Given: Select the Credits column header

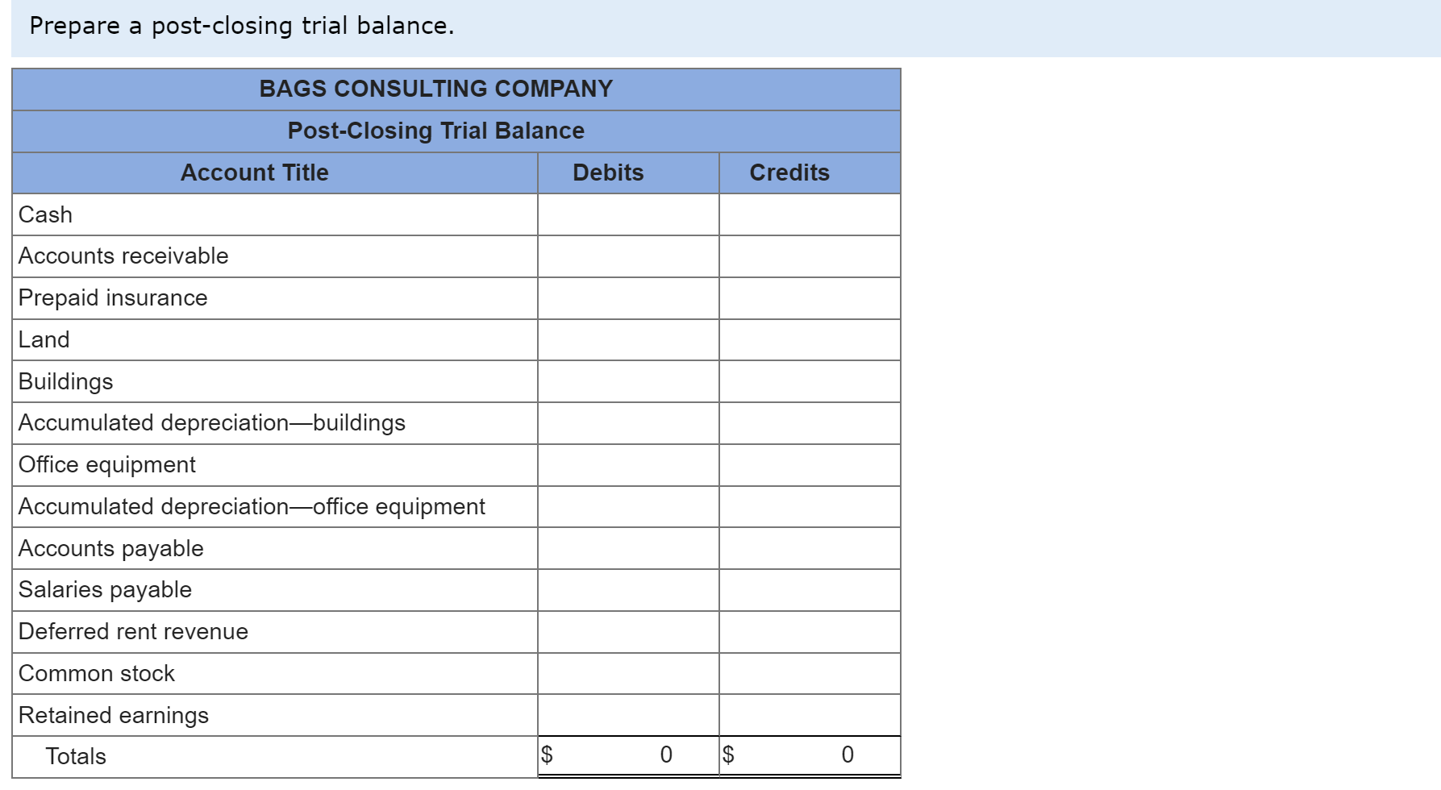Looking at the screenshot, I should click(789, 173).
